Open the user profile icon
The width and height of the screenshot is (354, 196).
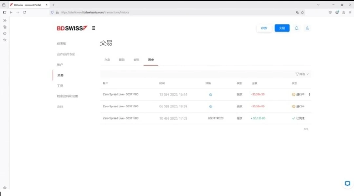coord(307,28)
